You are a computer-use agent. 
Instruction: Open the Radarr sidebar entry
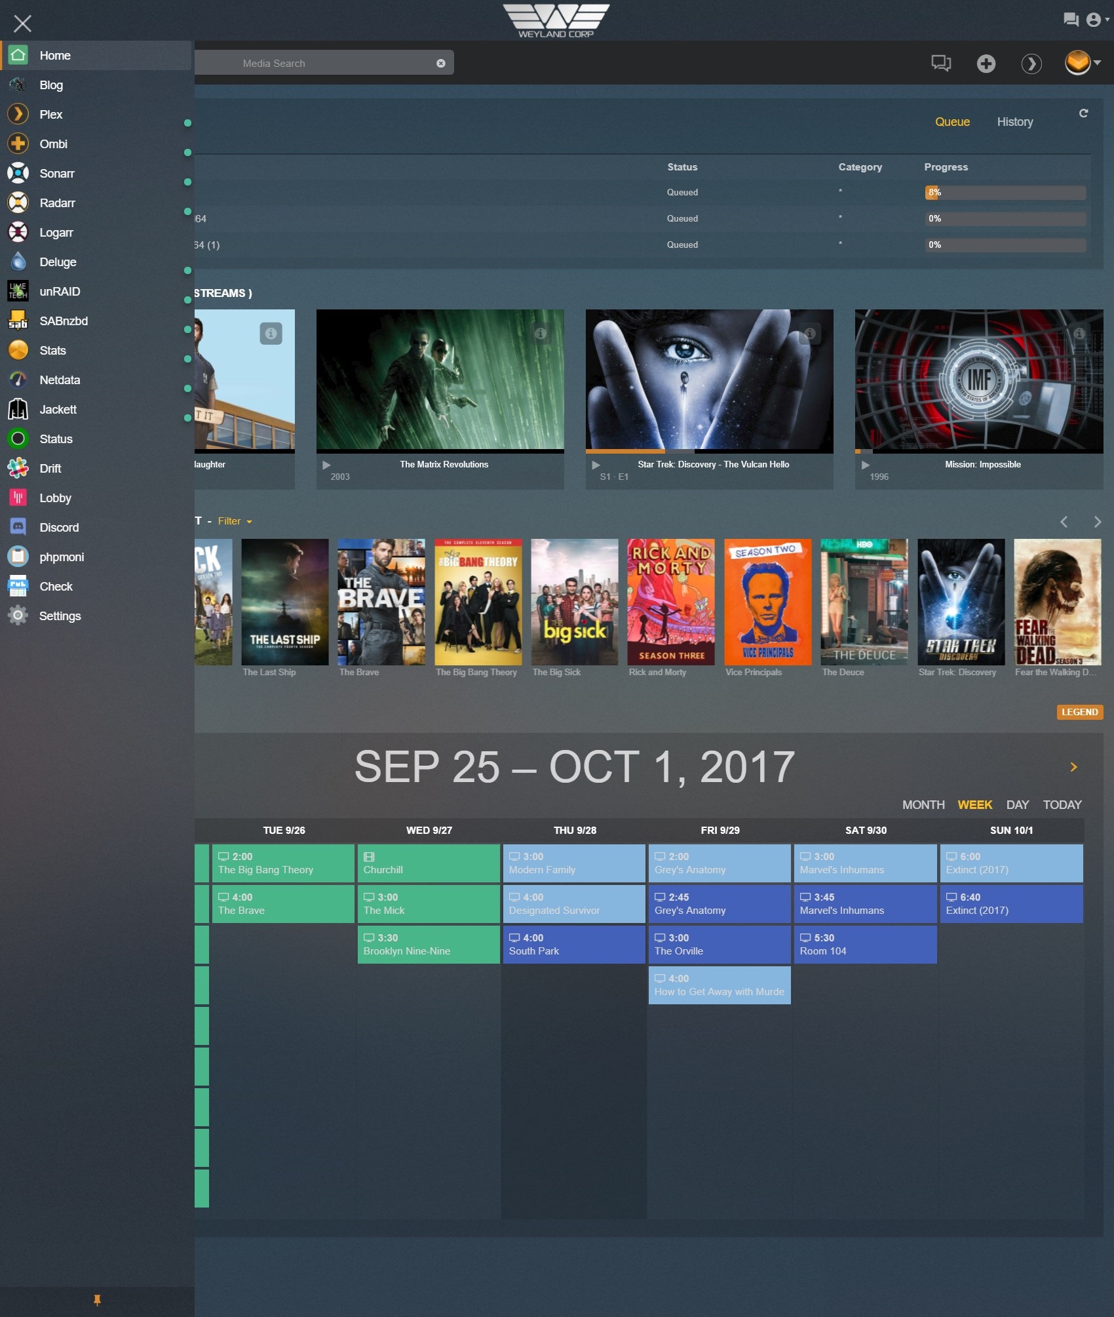[x=96, y=203]
